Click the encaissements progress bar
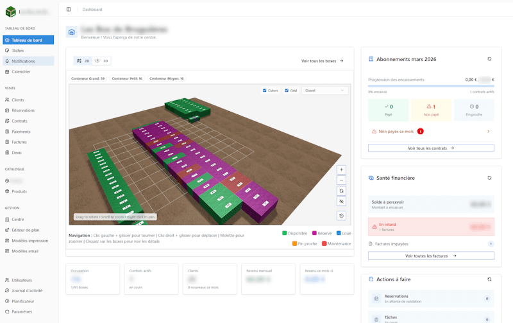513x323 pixels. (x=431, y=86)
